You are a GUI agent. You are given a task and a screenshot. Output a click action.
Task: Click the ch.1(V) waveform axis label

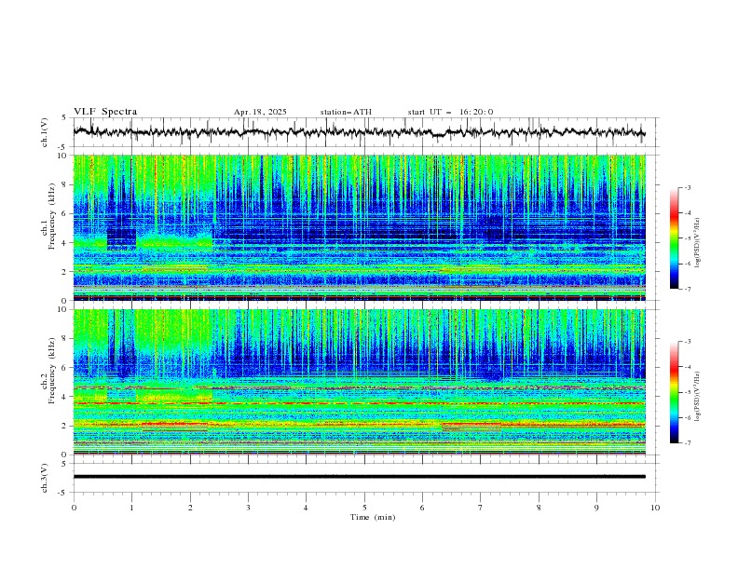(x=45, y=132)
